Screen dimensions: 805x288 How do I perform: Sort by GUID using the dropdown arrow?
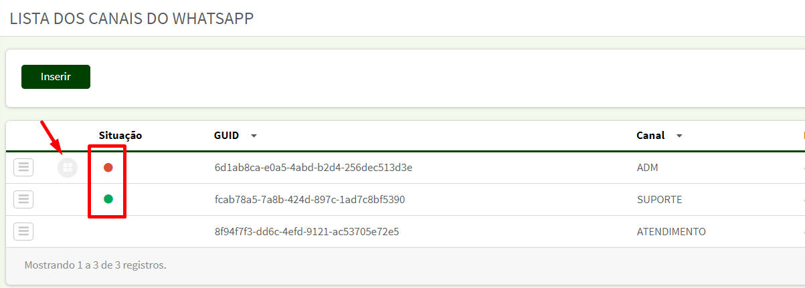(254, 136)
